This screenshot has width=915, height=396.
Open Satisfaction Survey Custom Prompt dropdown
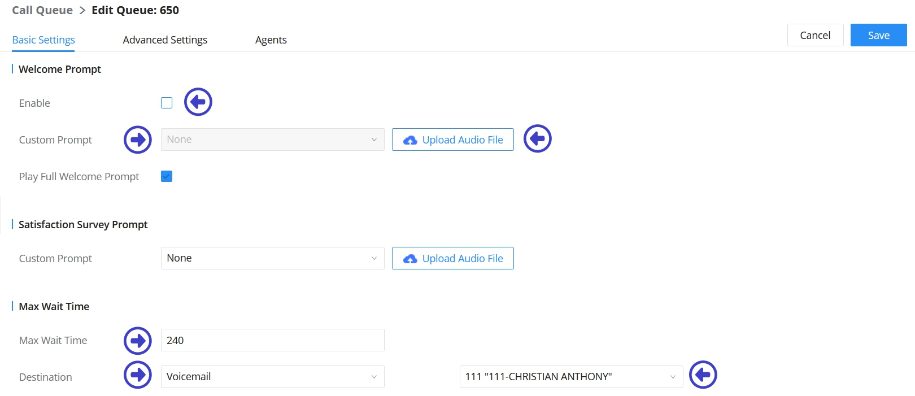[272, 258]
